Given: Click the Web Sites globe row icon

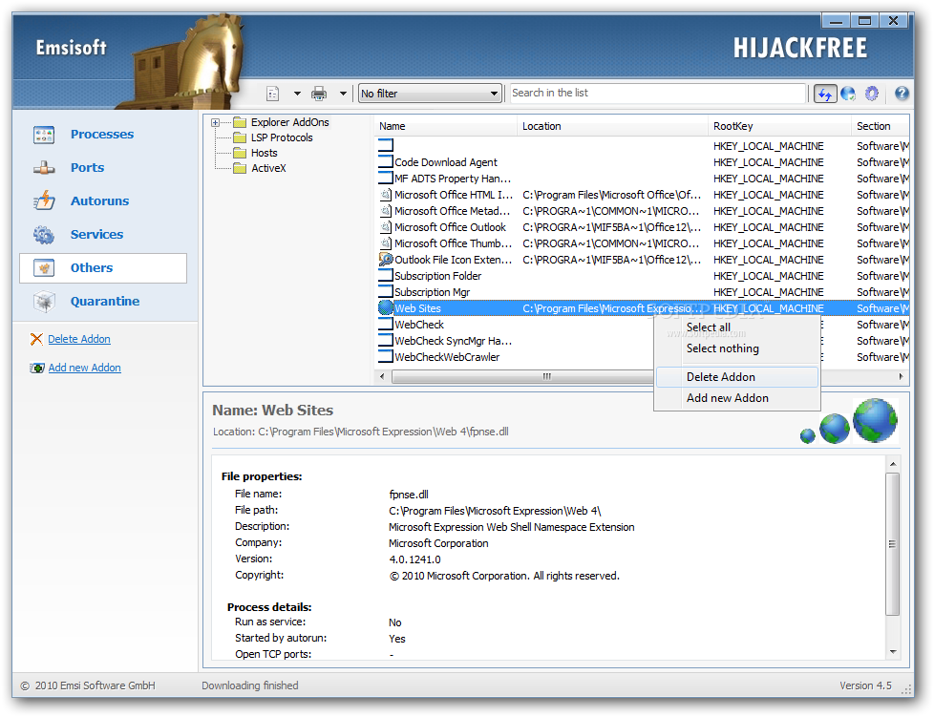Looking at the screenshot, I should [386, 307].
